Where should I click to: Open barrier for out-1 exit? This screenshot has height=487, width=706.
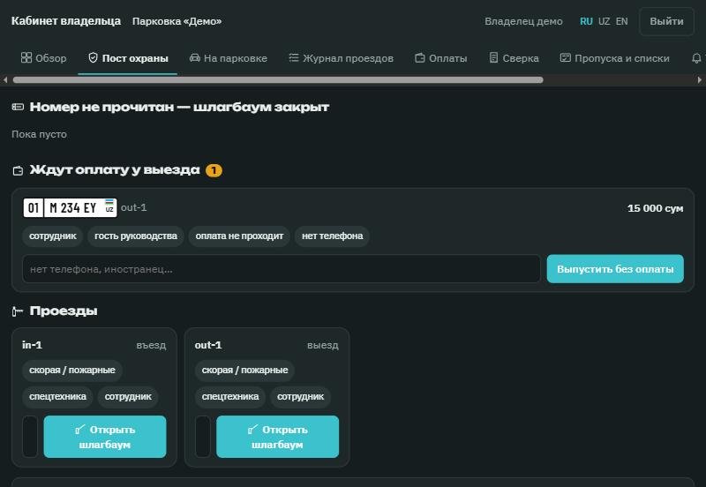277,437
